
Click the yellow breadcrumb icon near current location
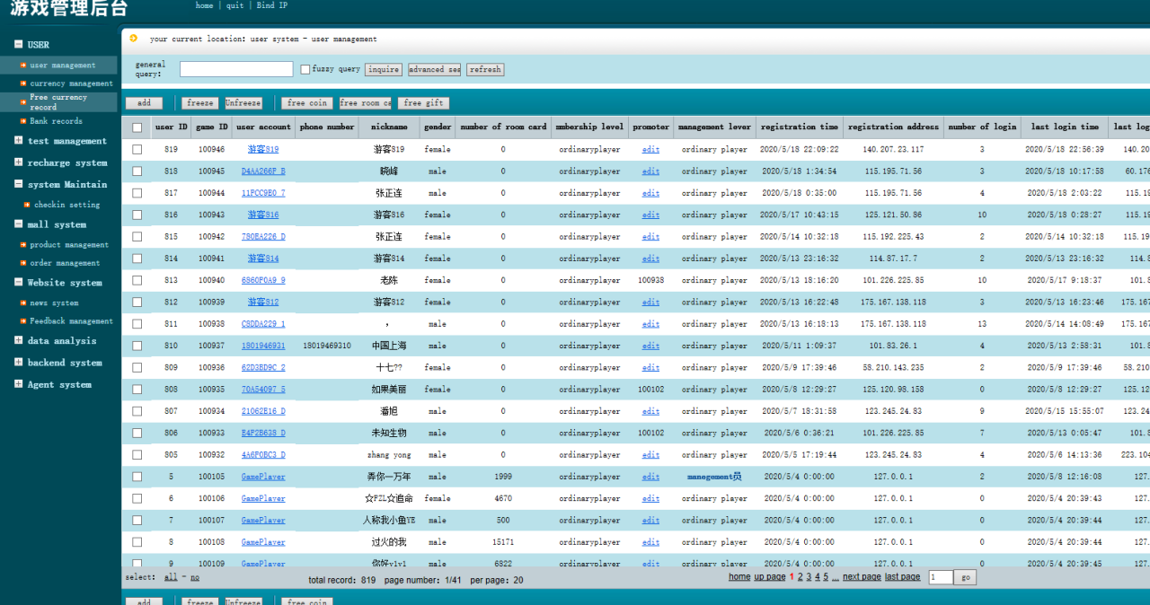click(x=133, y=39)
